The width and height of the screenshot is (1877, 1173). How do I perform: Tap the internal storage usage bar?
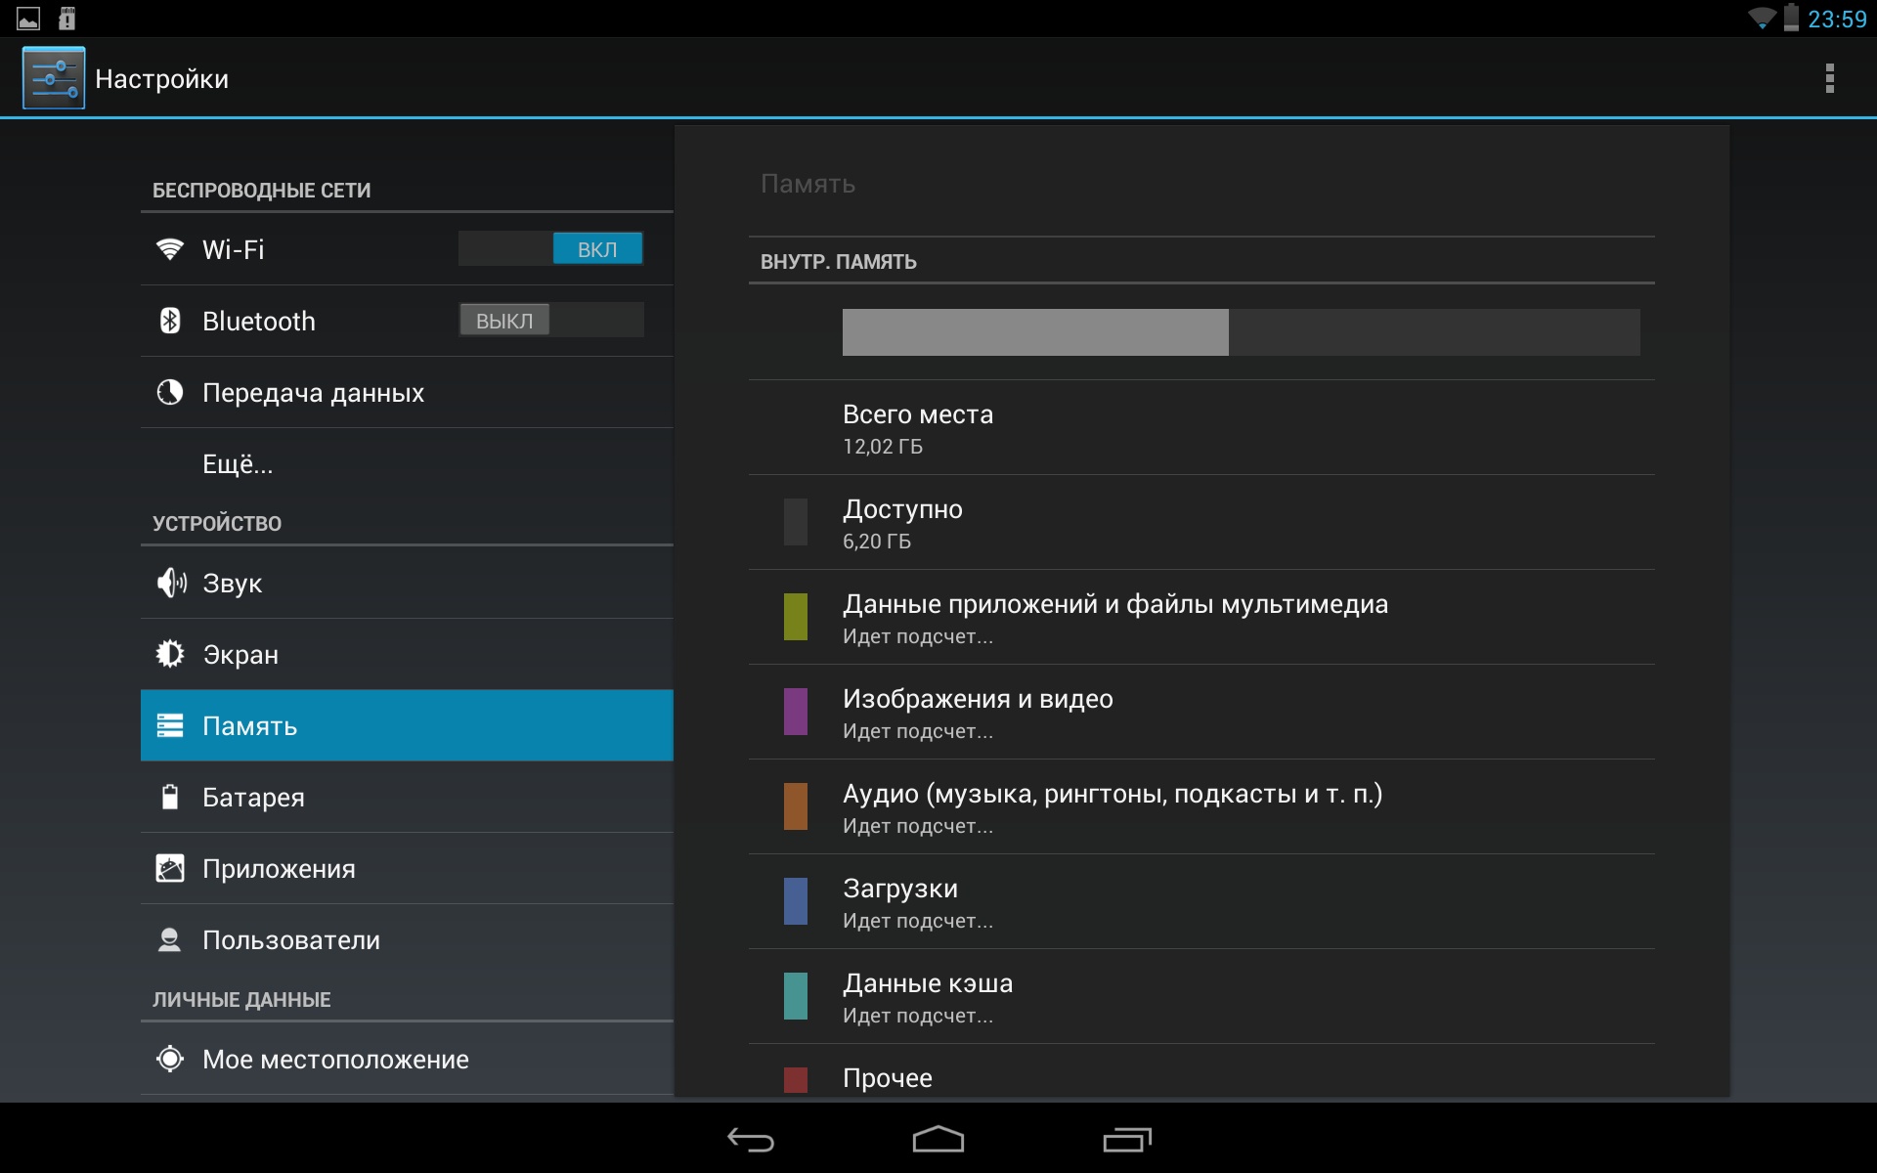1240,332
